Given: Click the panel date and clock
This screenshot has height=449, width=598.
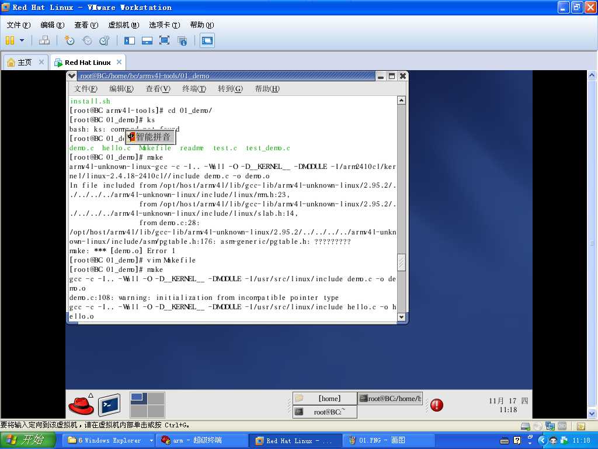Looking at the screenshot, I should (509, 405).
